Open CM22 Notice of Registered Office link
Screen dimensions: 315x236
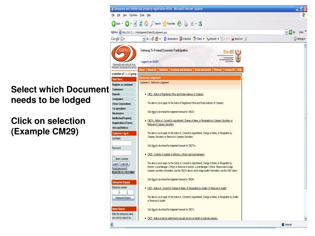[175, 94]
